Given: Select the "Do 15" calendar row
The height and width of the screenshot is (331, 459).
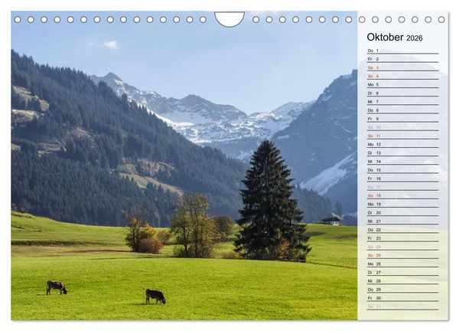Looking at the screenshot, I should [402, 170].
